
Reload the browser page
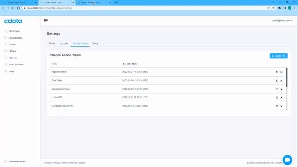14,8
